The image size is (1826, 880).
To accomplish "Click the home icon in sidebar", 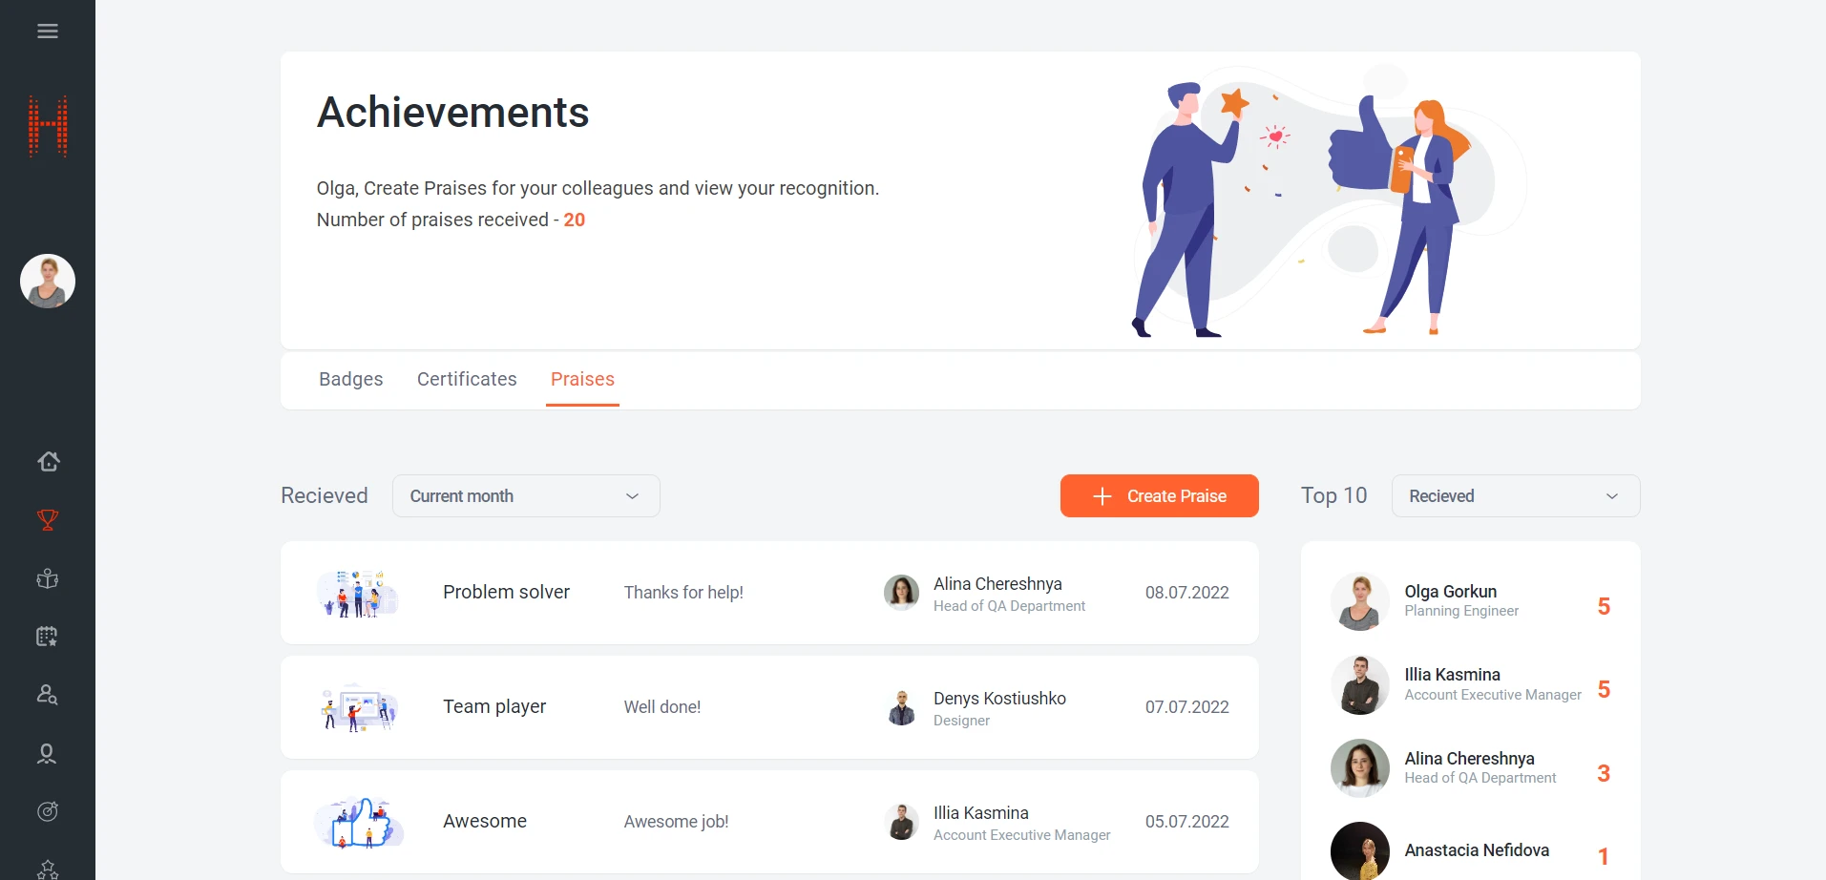I will 48,462.
